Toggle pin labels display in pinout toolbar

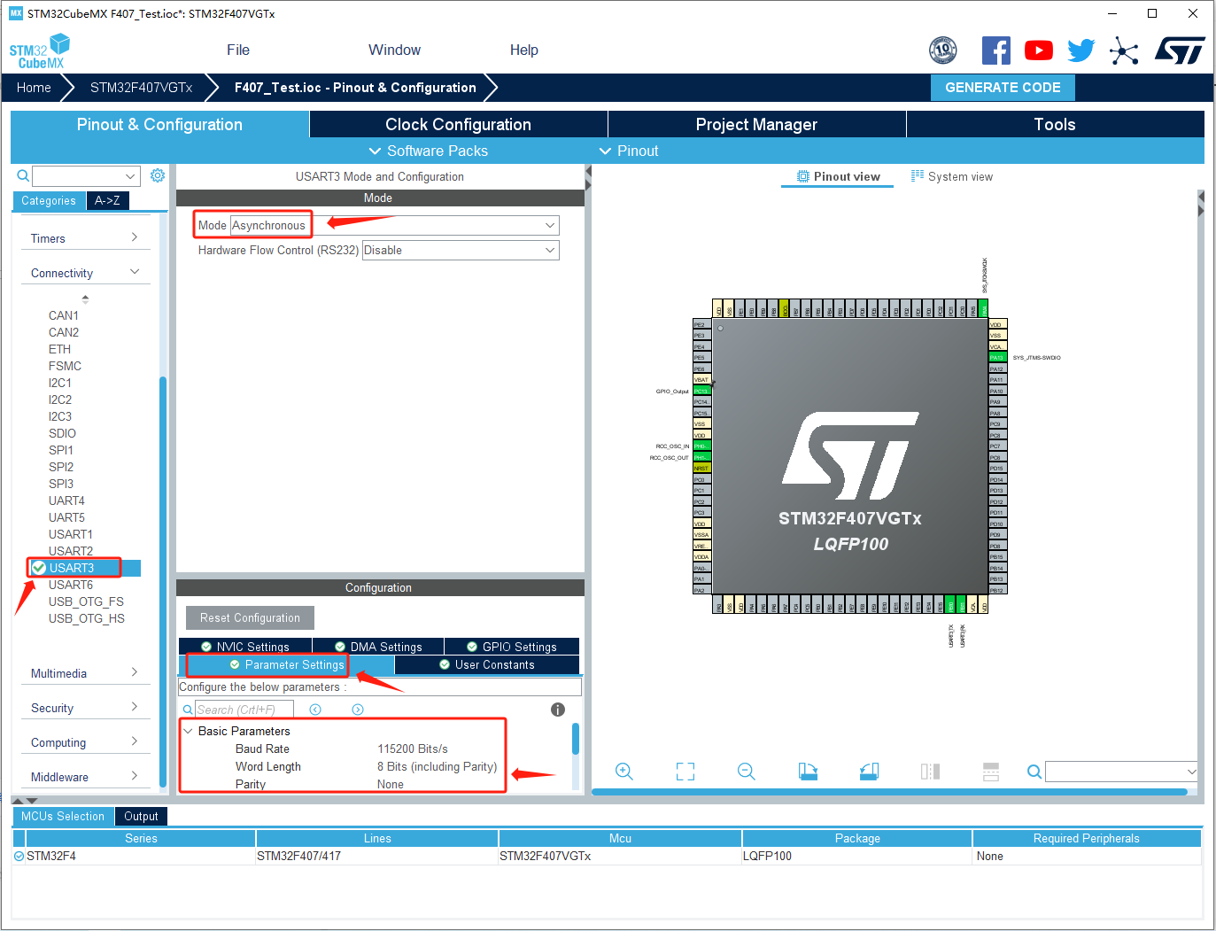(x=990, y=772)
